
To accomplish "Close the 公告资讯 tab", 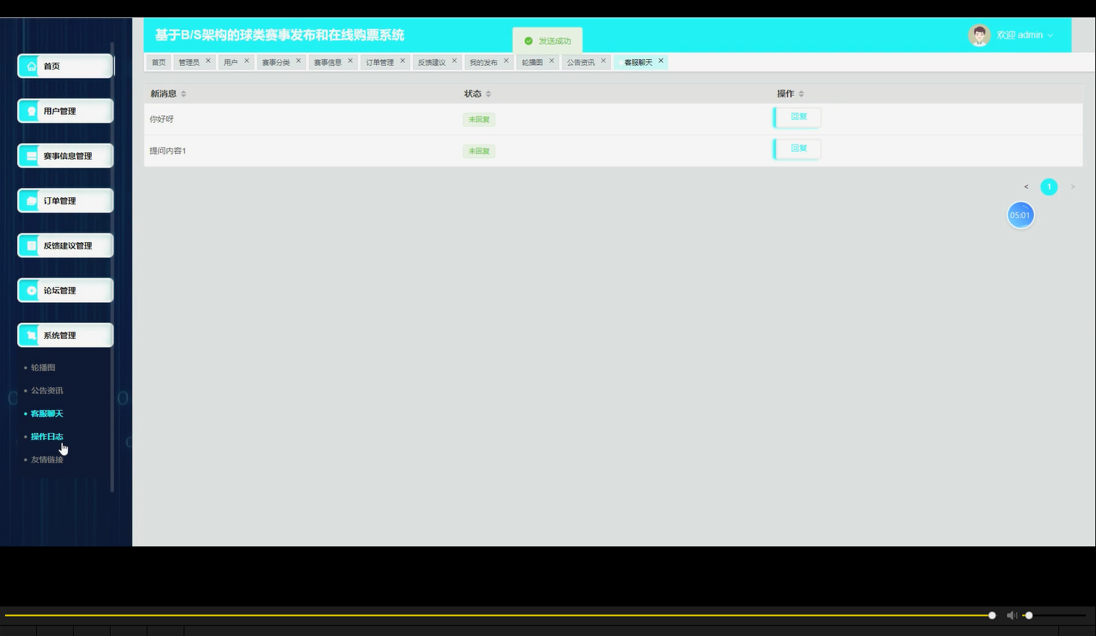I will click(x=604, y=61).
